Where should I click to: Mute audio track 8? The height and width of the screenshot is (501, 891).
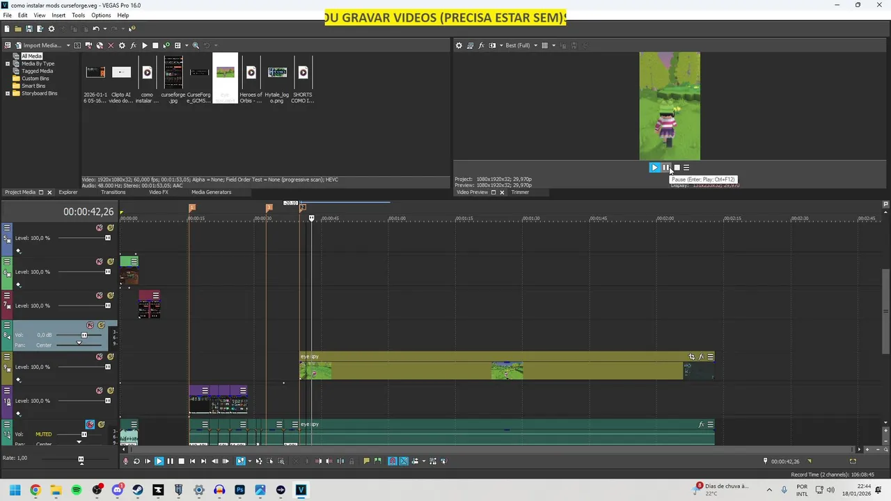[x=90, y=325]
